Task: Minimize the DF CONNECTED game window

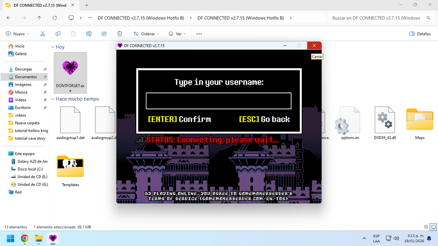Action: coord(285,46)
